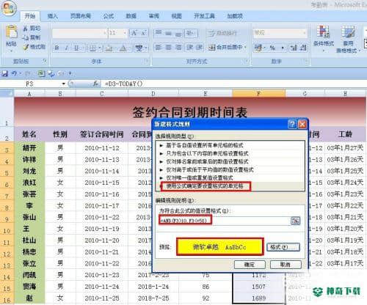Screen dimensions: 367x305
Task: Open the Name Box dropdown arrow
Action: (x=64, y=84)
